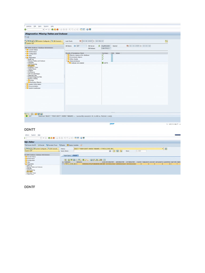Click the Customize Layout icon in Diagnostics toolbar
Image resolution: width=205 pixels, height=273 pixels.
tap(90, 29)
